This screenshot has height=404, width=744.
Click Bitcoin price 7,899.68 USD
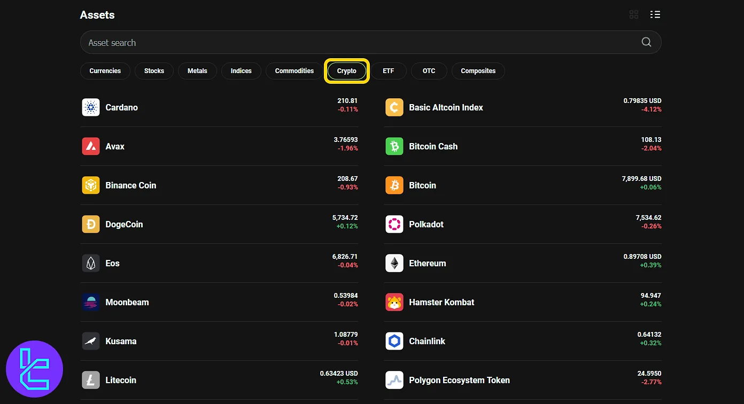pos(641,178)
